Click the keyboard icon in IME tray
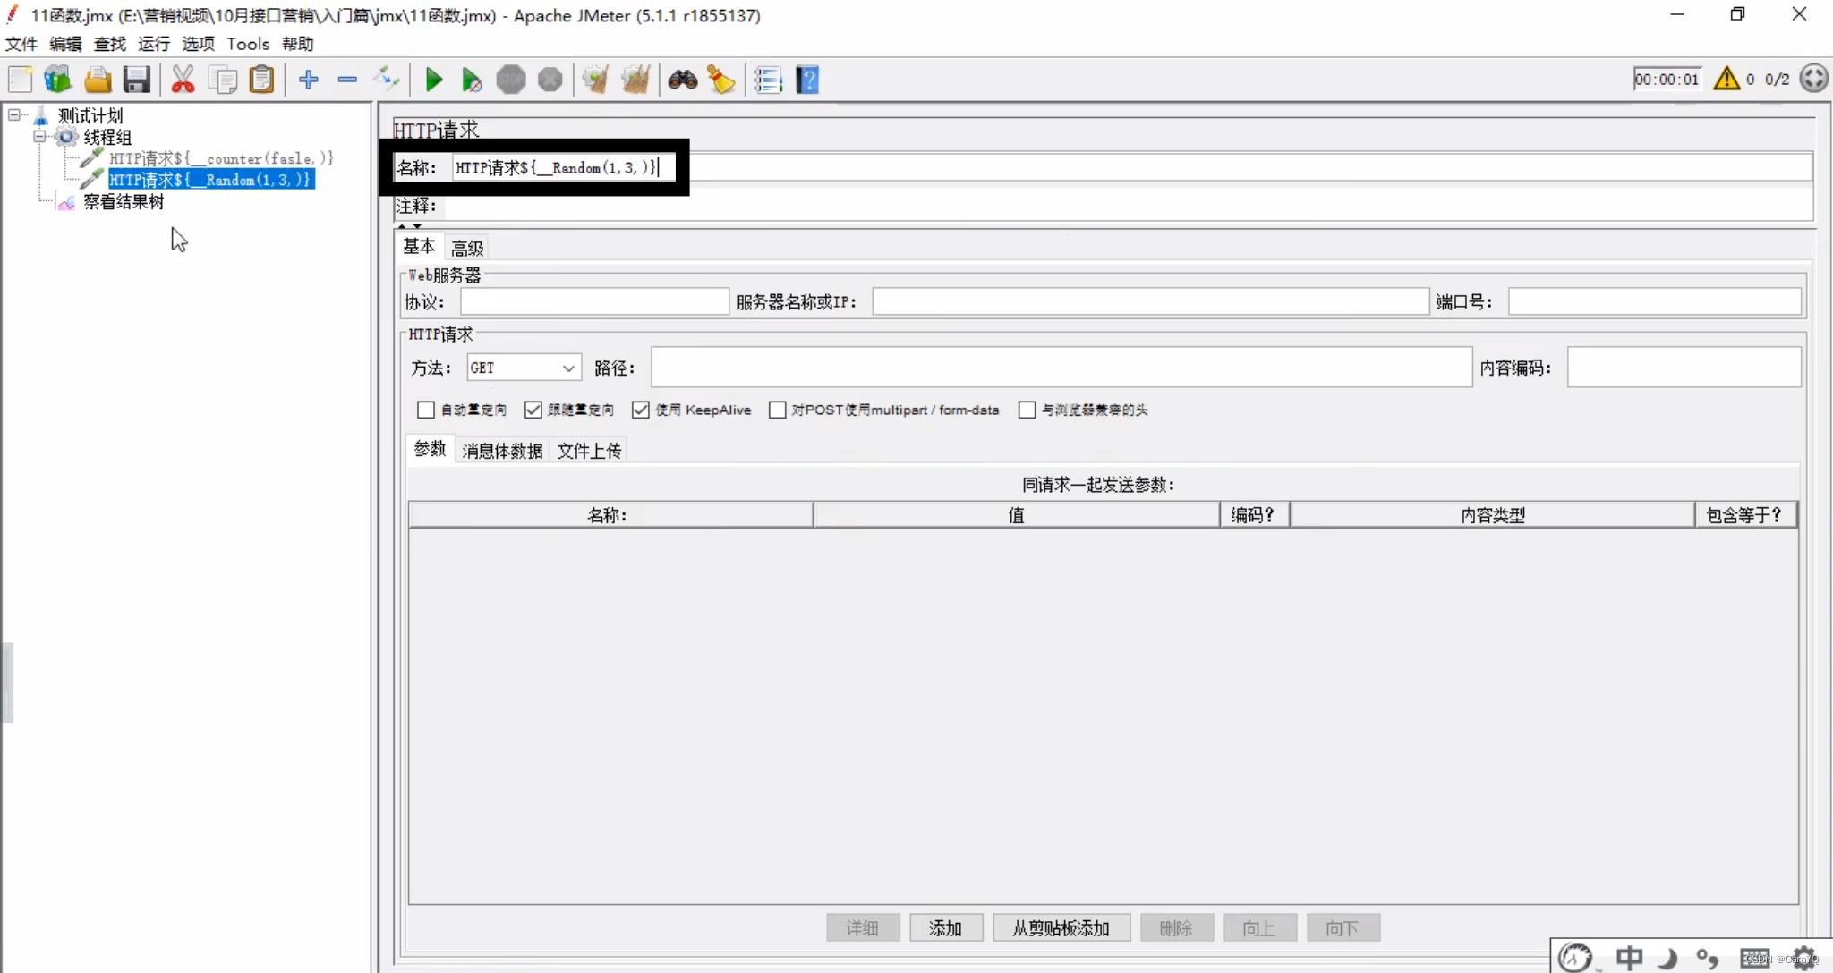Viewport: 1833px width, 973px height. point(1754,958)
